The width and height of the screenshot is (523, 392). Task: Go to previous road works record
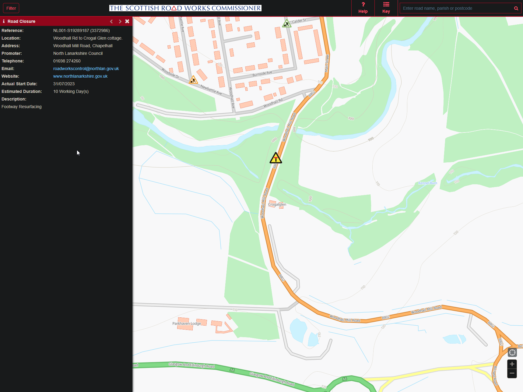tap(111, 21)
